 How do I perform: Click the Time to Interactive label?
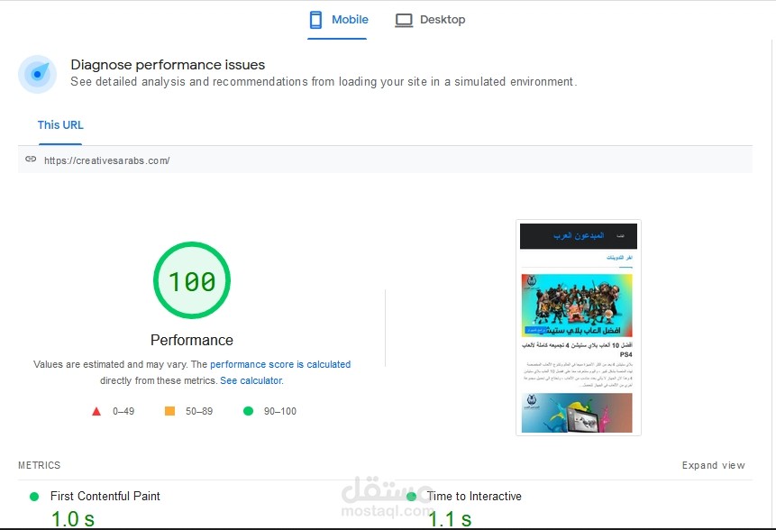[x=474, y=496]
